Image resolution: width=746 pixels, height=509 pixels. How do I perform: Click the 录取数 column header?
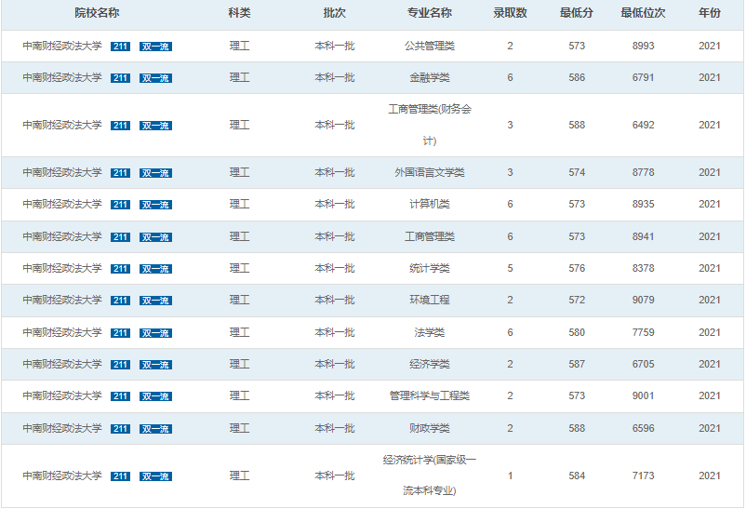pos(510,13)
